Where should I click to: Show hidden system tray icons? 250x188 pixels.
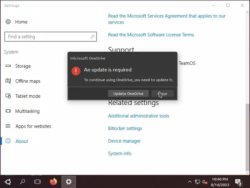[190, 182]
